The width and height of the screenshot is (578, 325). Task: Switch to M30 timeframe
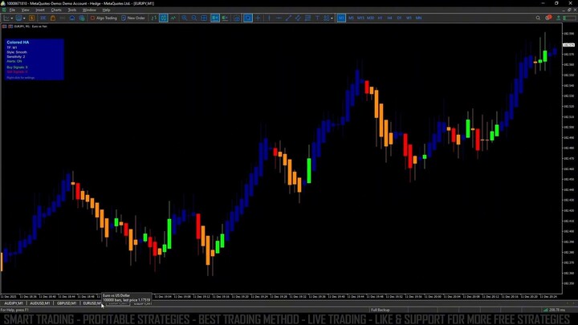tap(370, 18)
